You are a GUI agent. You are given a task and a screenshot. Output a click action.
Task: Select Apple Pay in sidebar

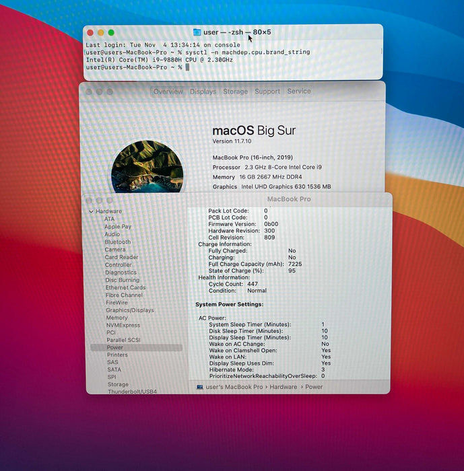coord(118,227)
